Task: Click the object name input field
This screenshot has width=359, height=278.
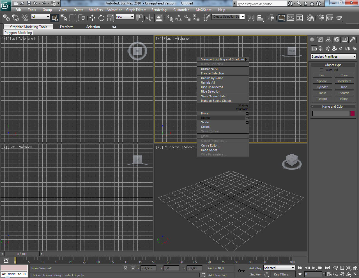Action: tap(331, 114)
